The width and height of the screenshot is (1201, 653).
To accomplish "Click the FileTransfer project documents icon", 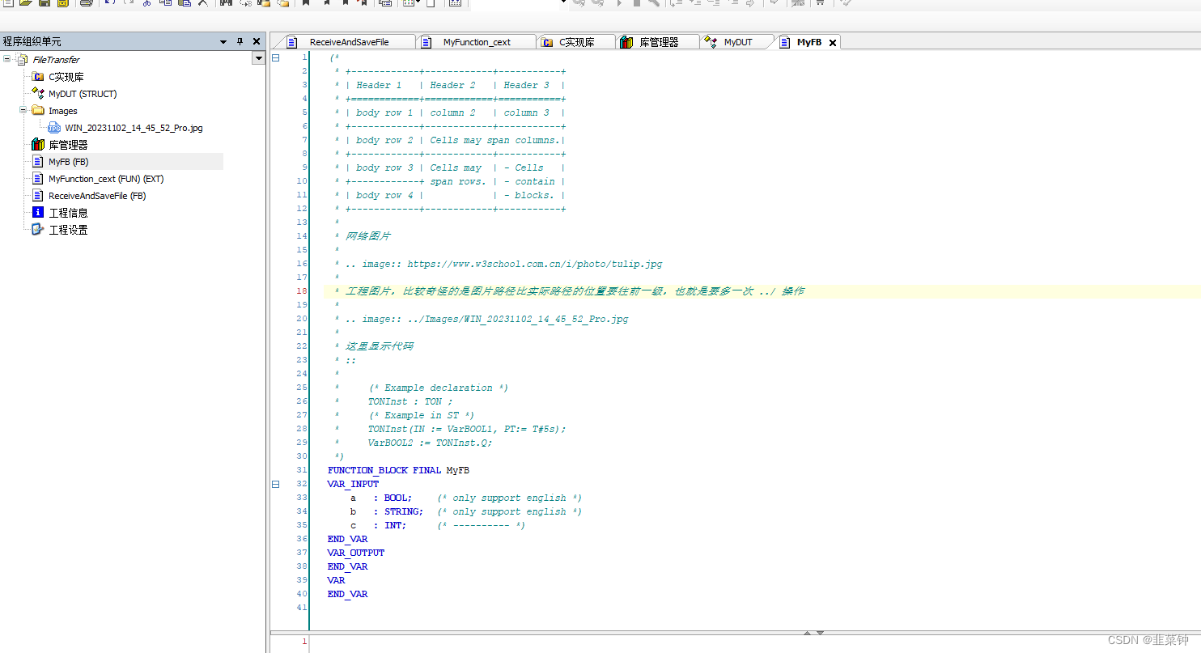I will tap(22, 59).
